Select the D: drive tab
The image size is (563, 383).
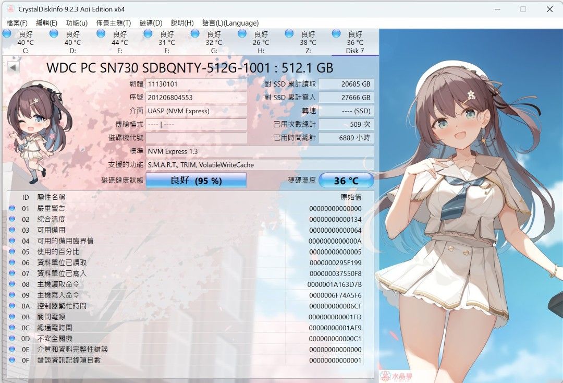[x=72, y=42]
